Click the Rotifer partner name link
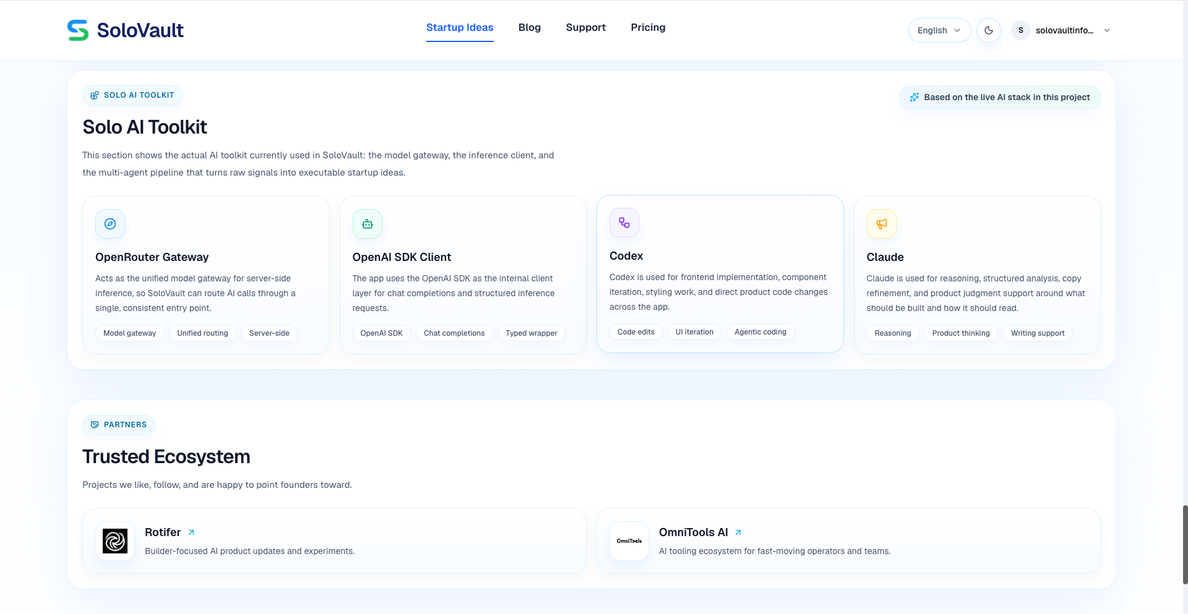Image resolution: width=1188 pixels, height=614 pixels. [163, 532]
